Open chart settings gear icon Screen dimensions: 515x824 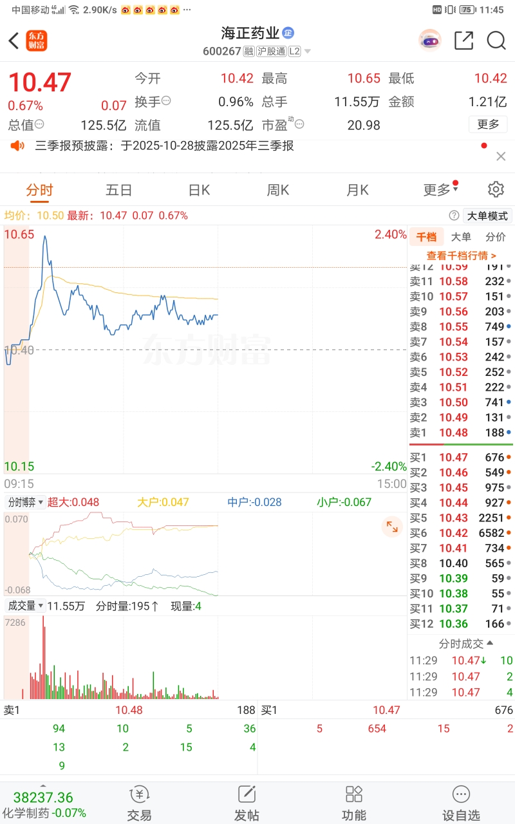coord(496,189)
